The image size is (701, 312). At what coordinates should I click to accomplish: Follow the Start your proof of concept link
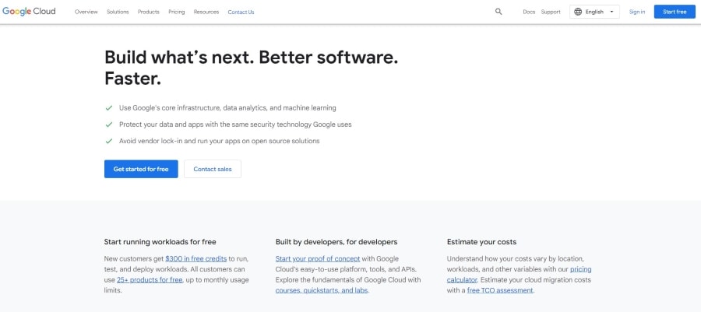coord(318,259)
